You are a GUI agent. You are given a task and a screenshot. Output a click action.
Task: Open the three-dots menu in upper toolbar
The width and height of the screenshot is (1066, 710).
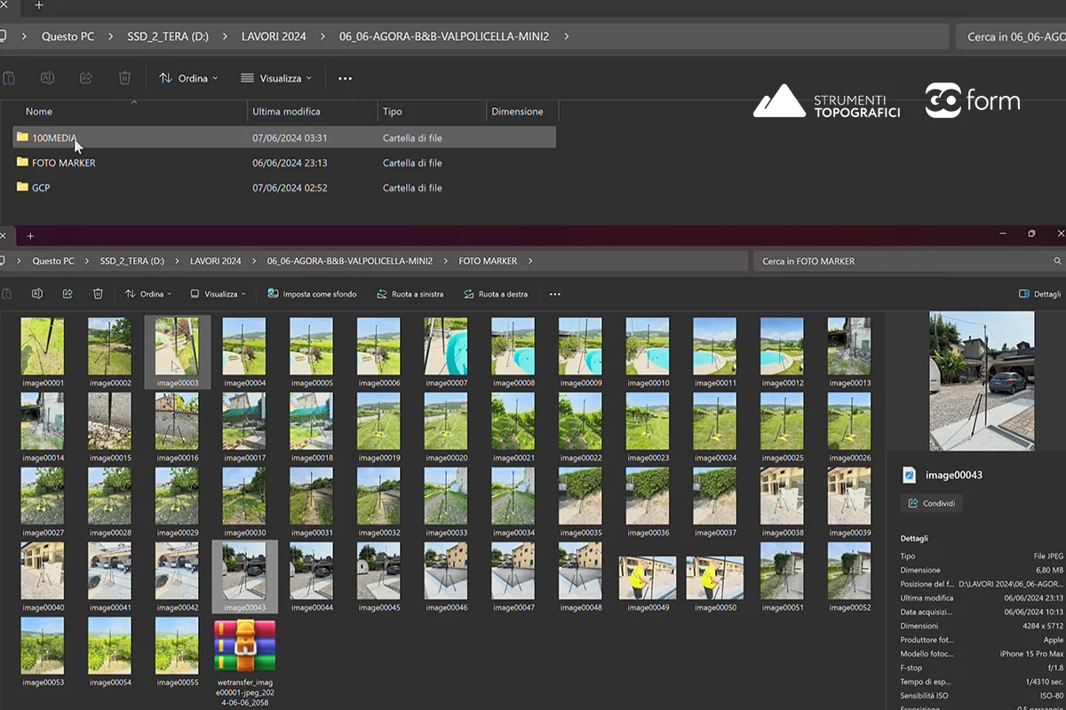(x=346, y=78)
